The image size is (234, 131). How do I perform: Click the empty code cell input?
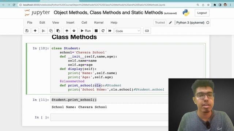tap(109, 117)
